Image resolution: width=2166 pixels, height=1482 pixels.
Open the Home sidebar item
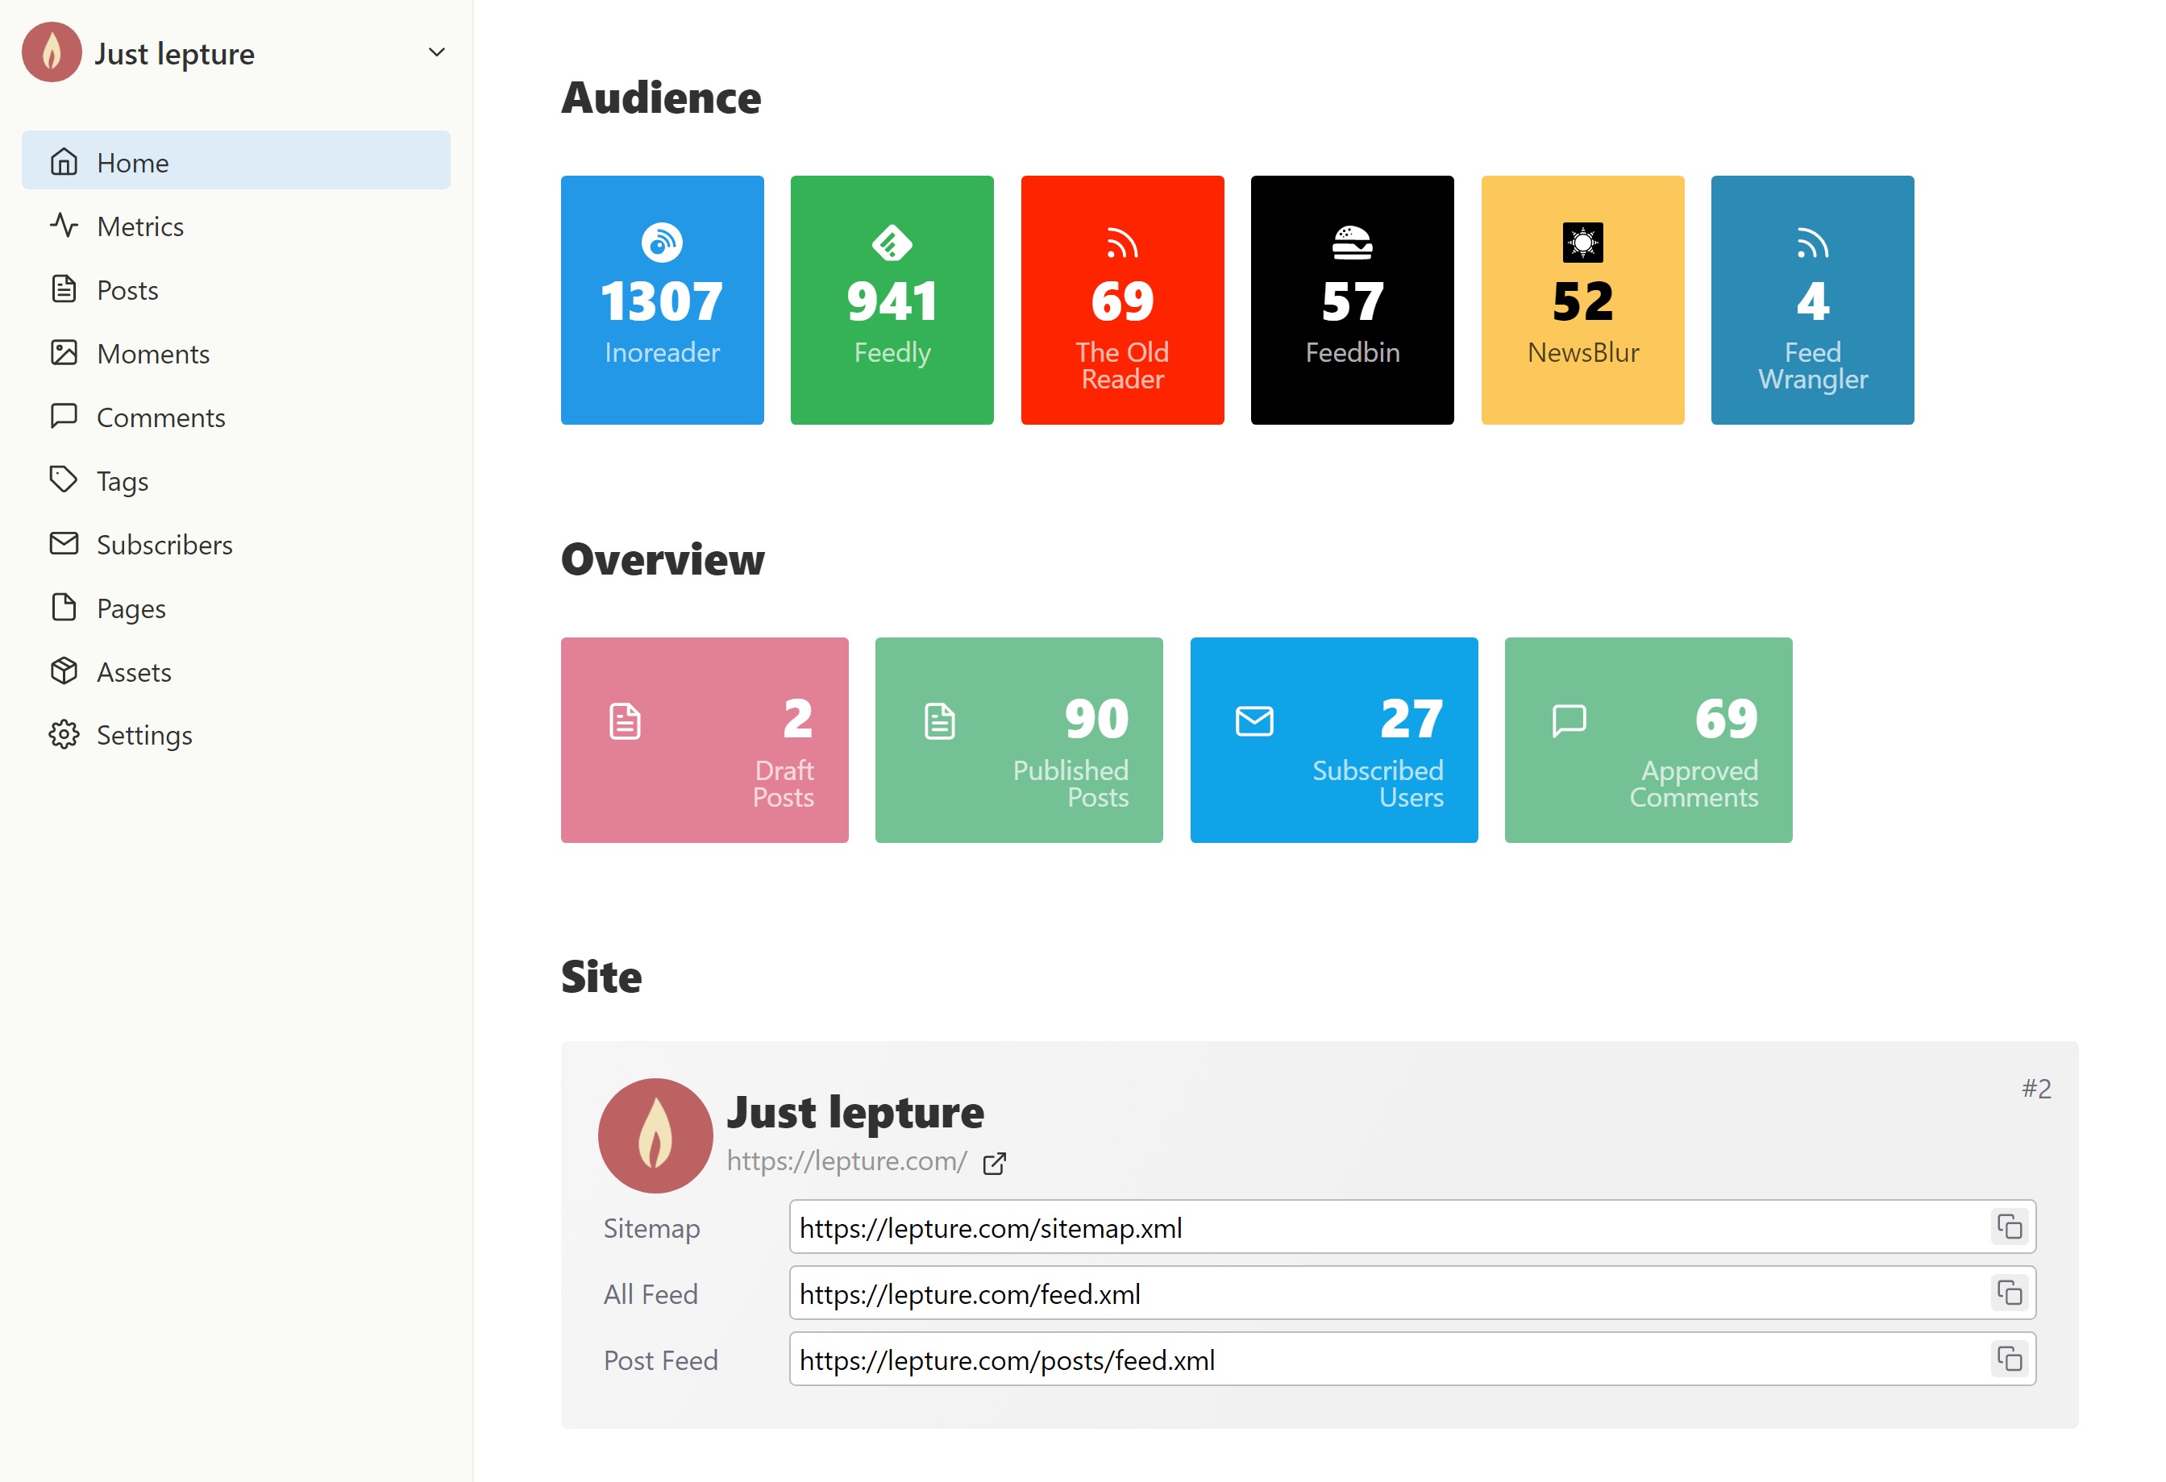click(236, 161)
